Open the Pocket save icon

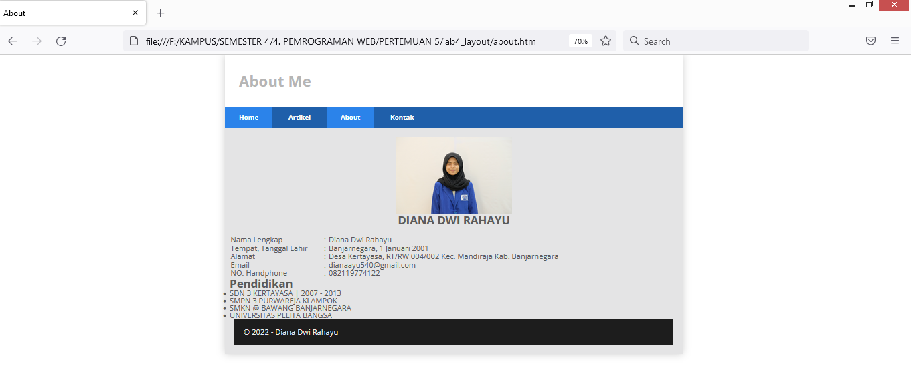(x=871, y=41)
